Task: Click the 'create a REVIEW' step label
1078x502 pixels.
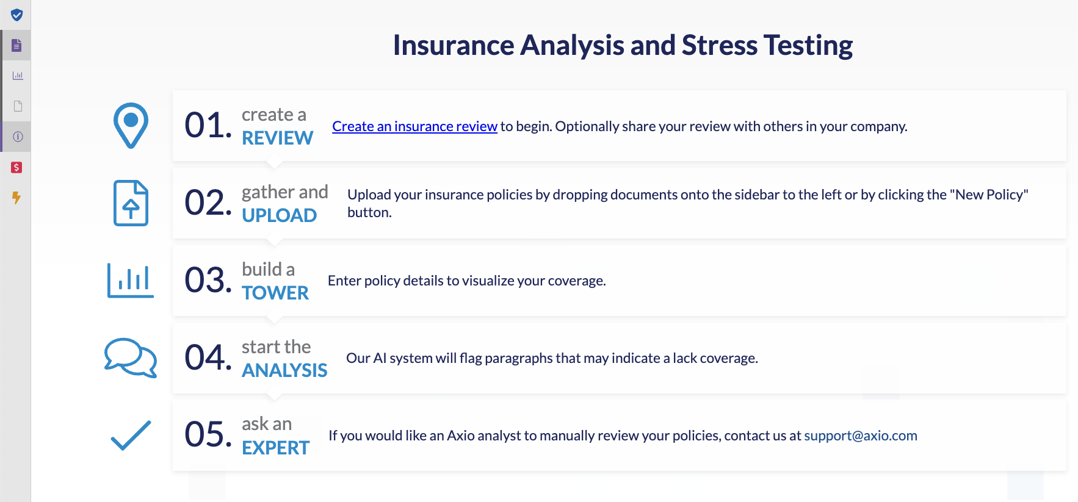Action: pos(277,126)
